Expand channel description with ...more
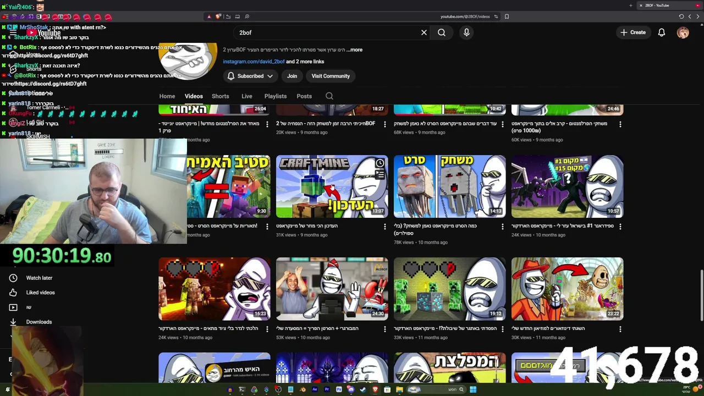Viewport: 704px width, 396px height. (355, 50)
